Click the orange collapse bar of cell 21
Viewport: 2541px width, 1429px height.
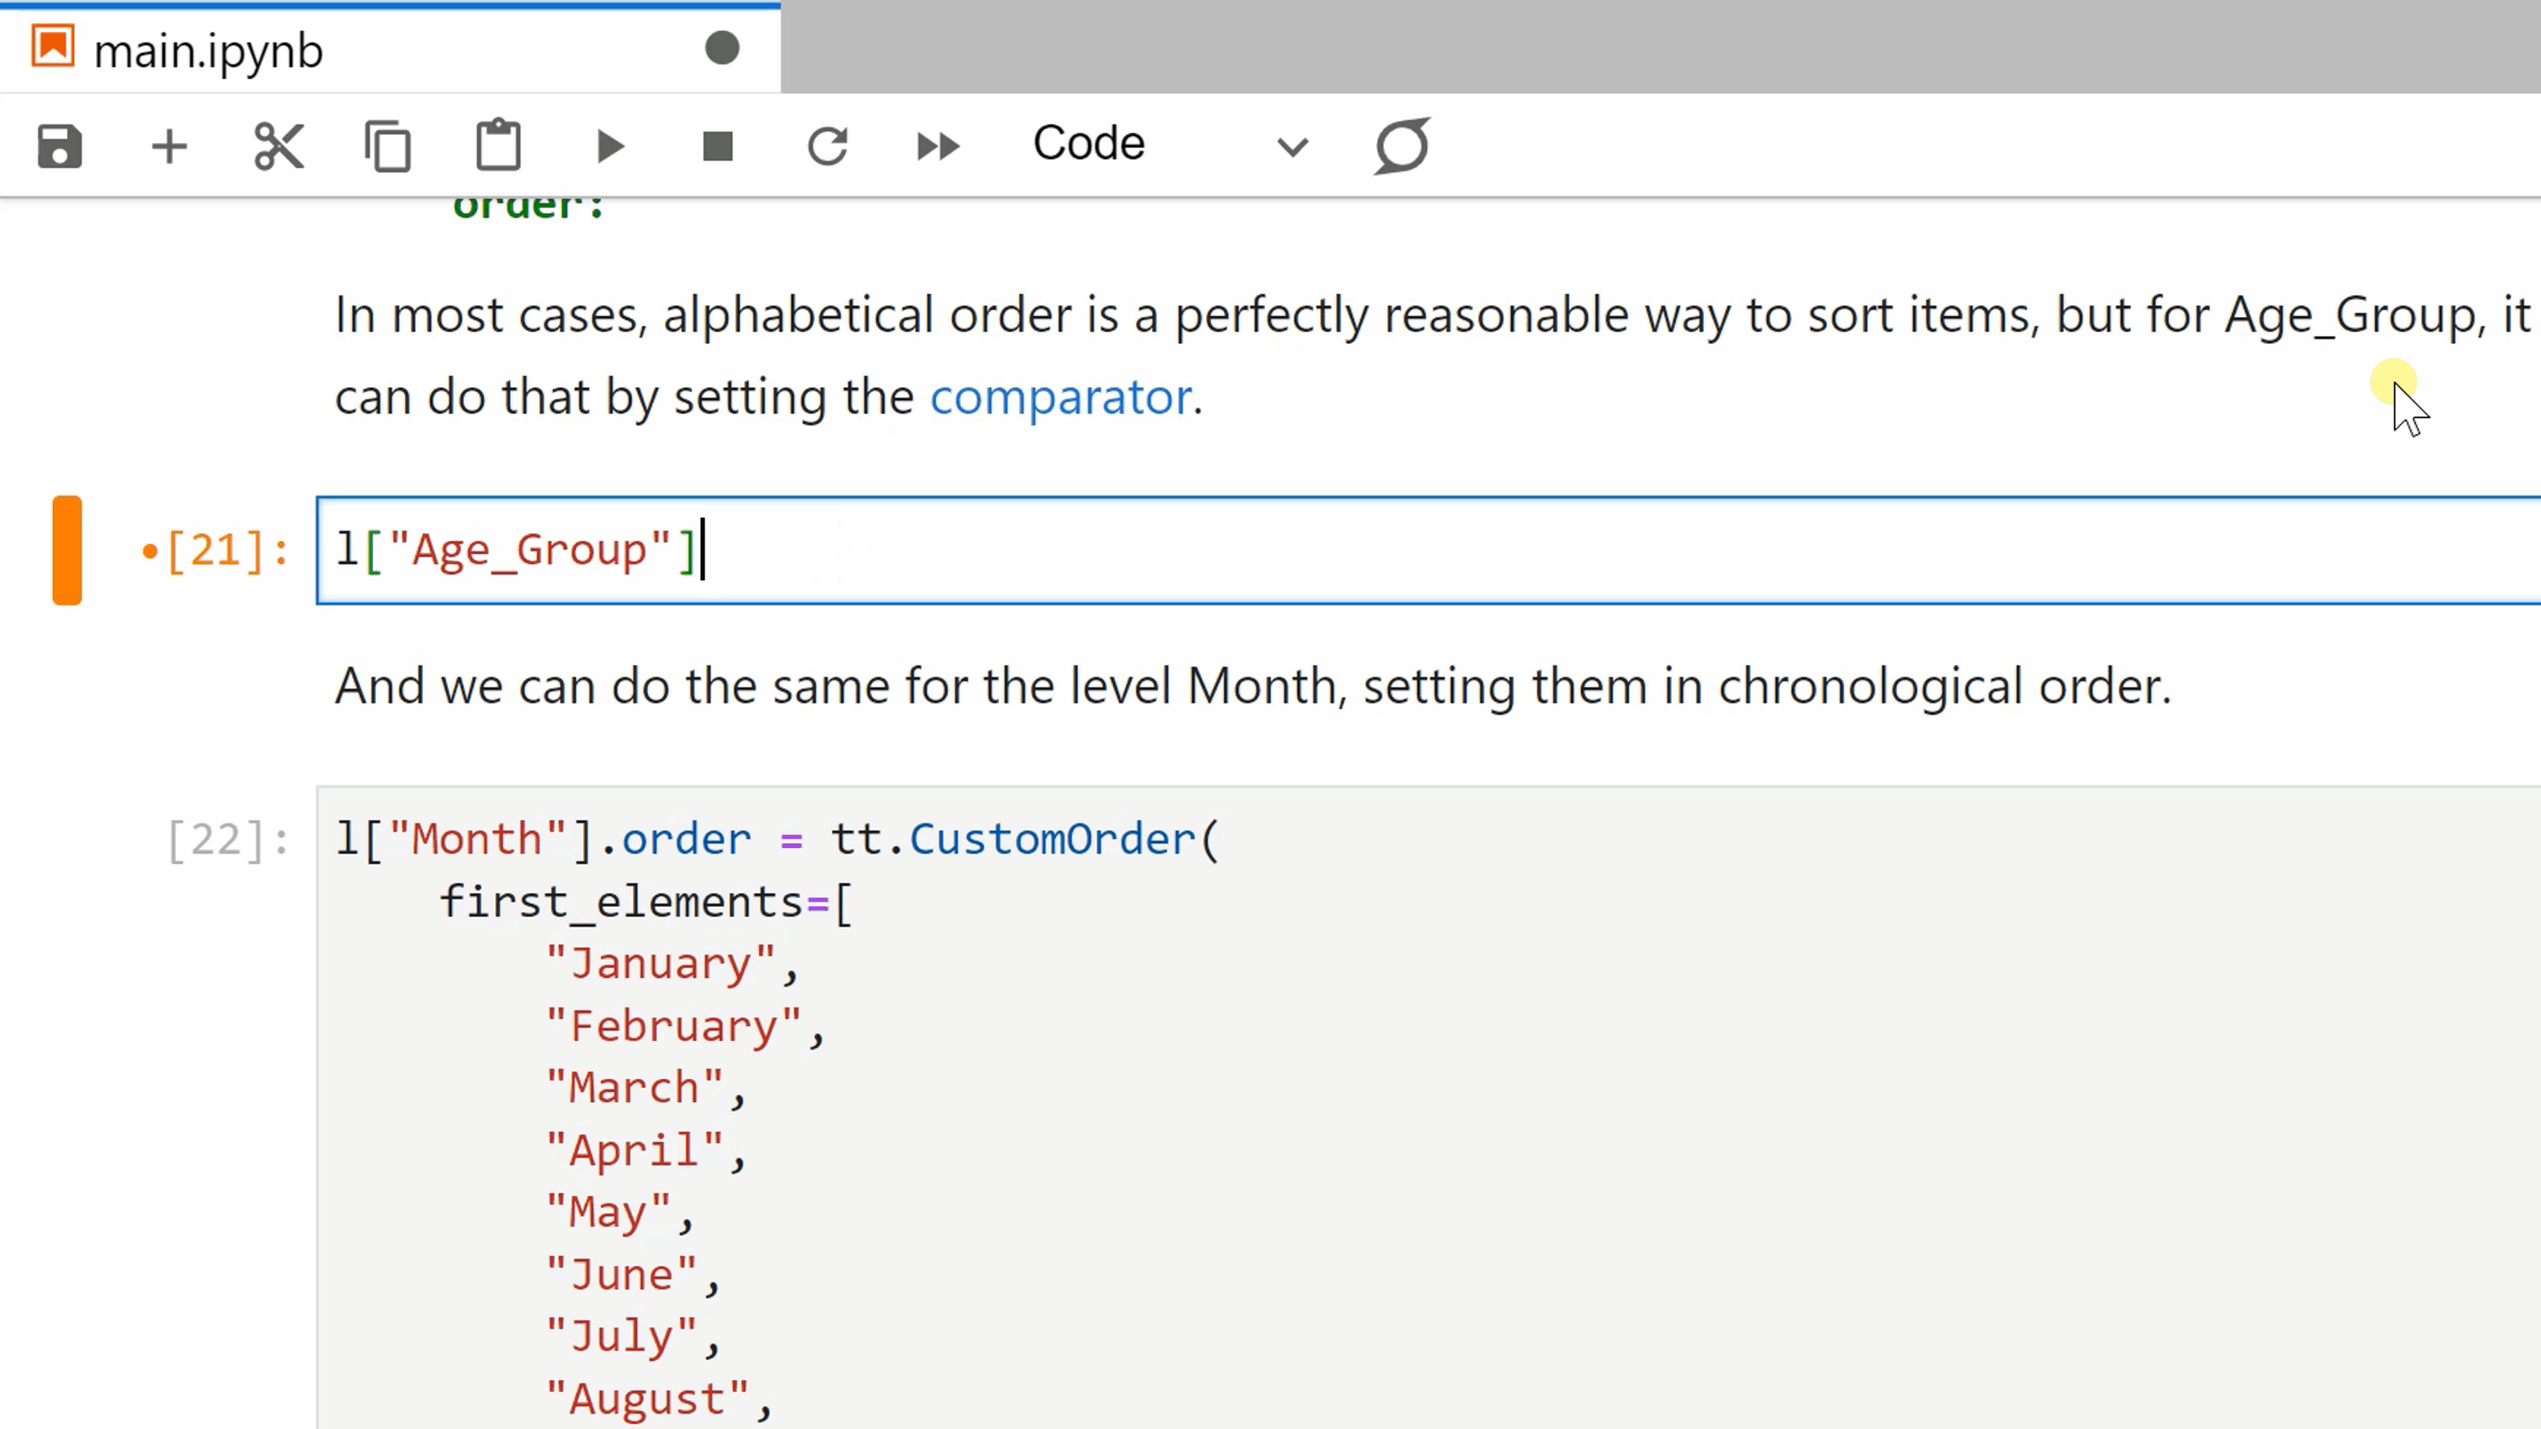(x=67, y=550)
